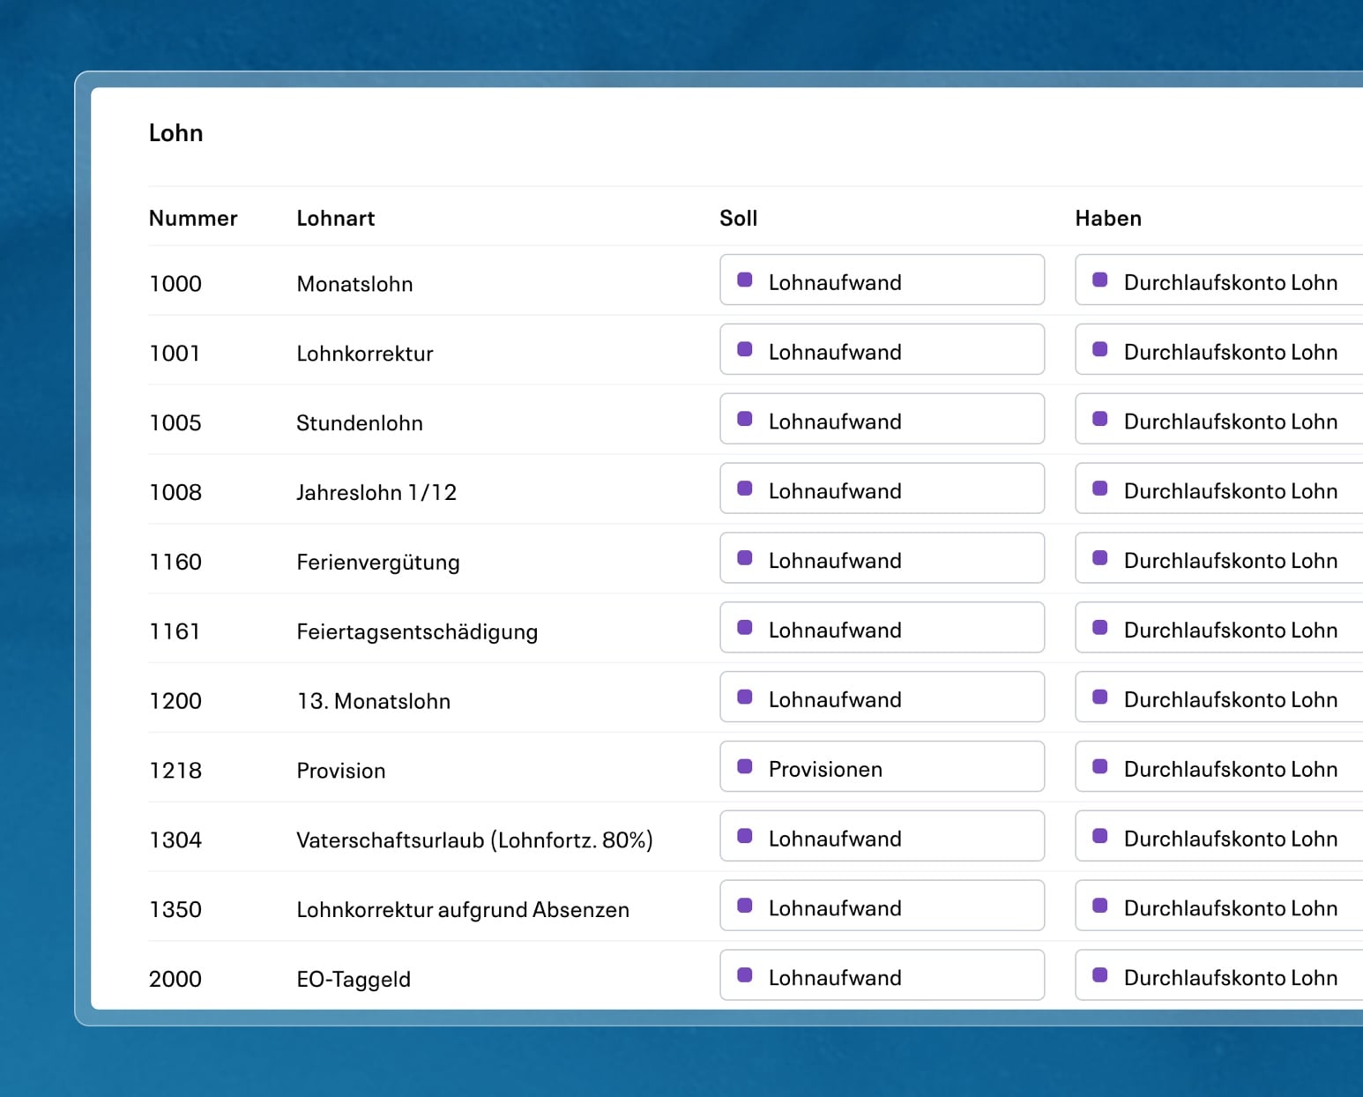This screenshot has height=1097, width=1363.
Task: Select number cell 1350
Action: click(175, 910)
